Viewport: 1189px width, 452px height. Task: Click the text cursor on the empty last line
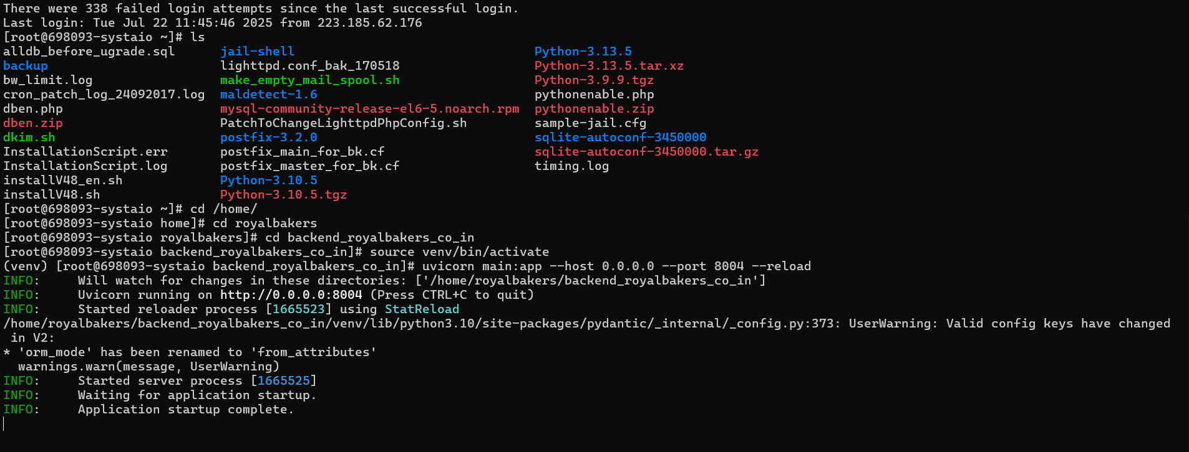[x=4, y=424]
